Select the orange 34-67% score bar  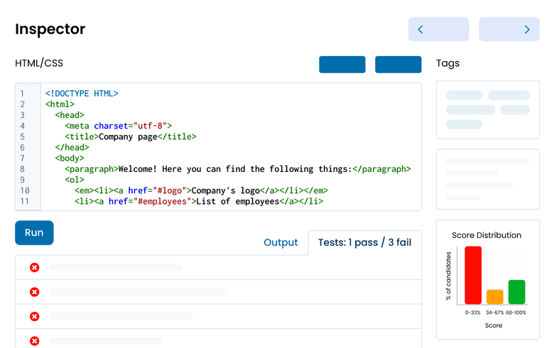(495, 296)
